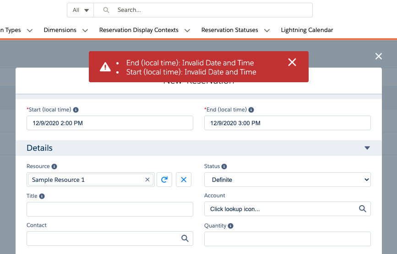Switch to the Reservation Statuses tab
This screenshot has width=397, height=254.
coord(229,30)
